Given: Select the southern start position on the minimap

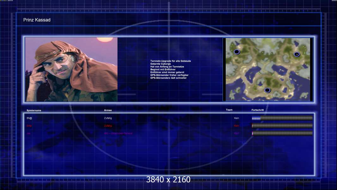Looking at the screenshot, I should (x=267, y=90).
